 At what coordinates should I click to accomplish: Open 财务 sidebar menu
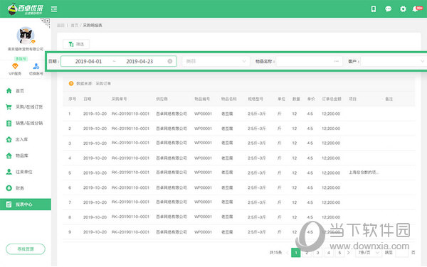tap(15, 188)
